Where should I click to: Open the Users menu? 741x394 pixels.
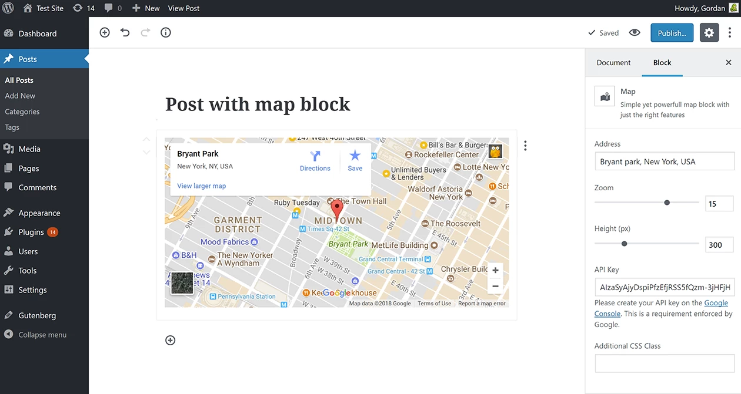click(x=44, y=251)
